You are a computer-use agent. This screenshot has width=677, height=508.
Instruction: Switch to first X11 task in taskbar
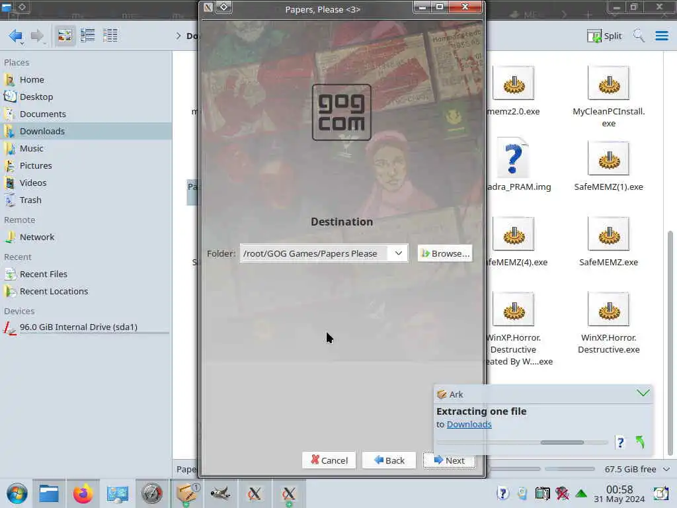[x=255, y=493]
